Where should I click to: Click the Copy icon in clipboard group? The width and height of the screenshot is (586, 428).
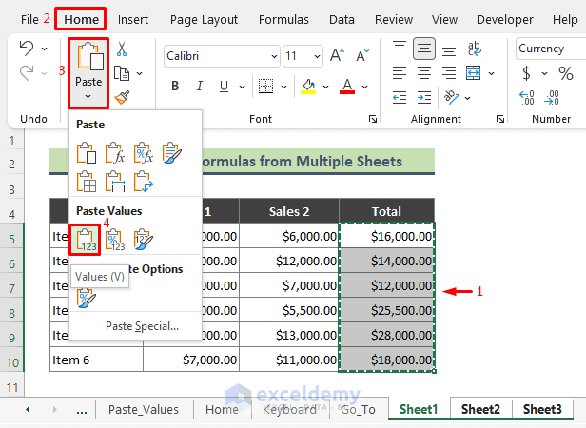click(x=122, y=73)
